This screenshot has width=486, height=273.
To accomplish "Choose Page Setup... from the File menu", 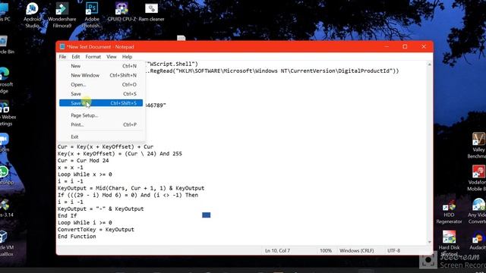I will 101,115.
